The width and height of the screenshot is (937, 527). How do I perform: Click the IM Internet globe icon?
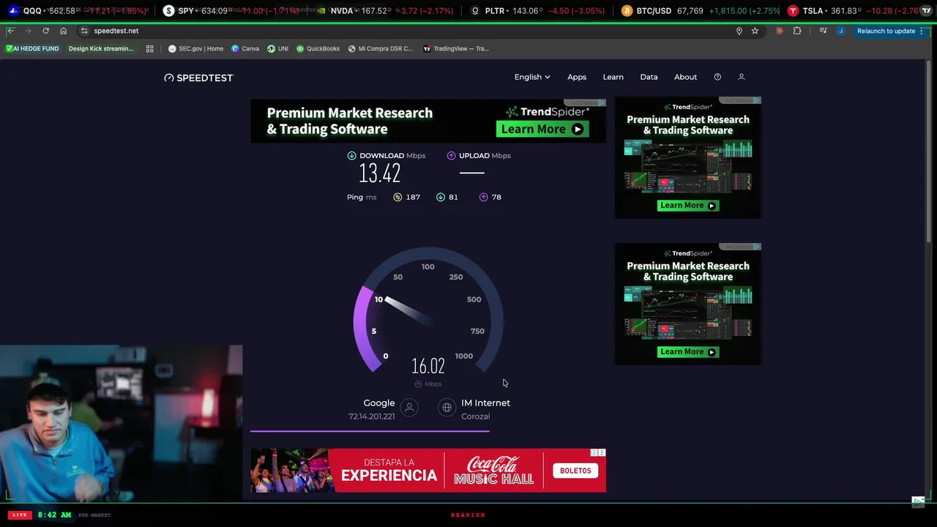click(447, 408)
